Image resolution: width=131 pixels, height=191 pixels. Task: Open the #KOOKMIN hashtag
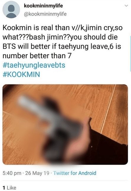point(21,74)
